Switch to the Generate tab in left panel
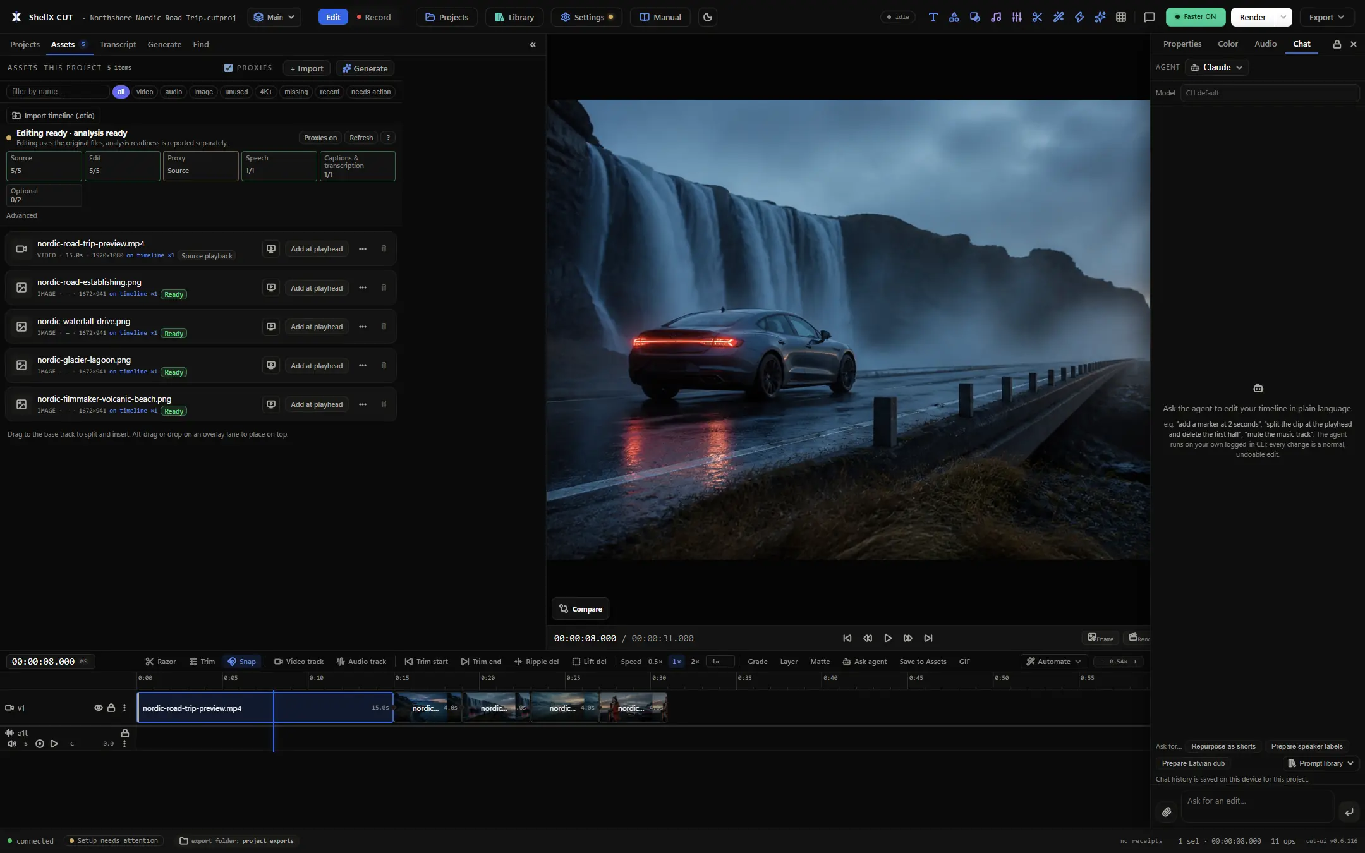The width and height of the screenshot is (1365, 853). click(164, 44)
